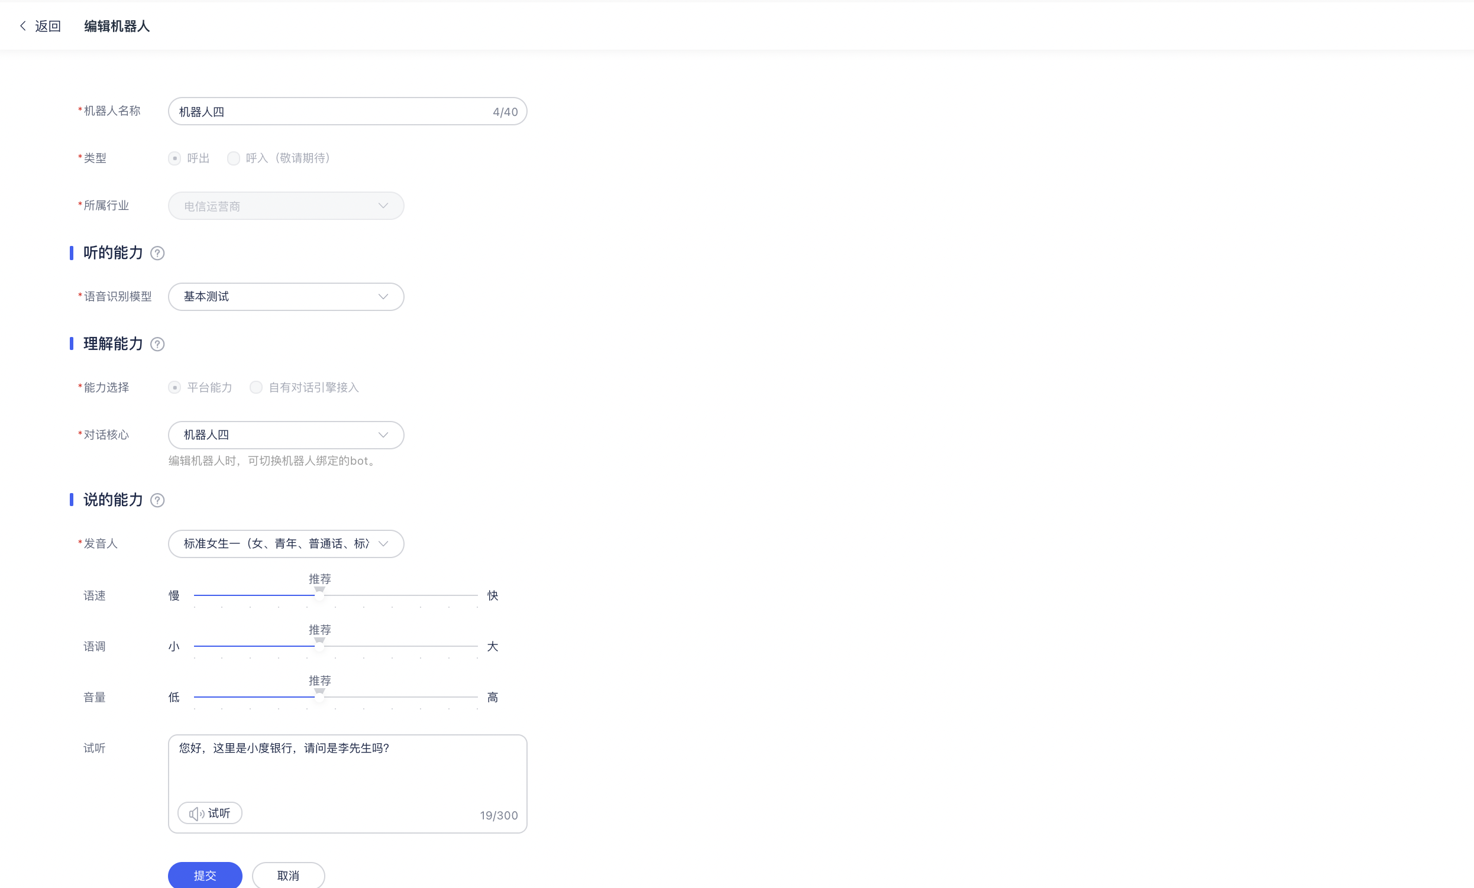Click the 推荐 marker above 音量 slider

coord(320,680)
